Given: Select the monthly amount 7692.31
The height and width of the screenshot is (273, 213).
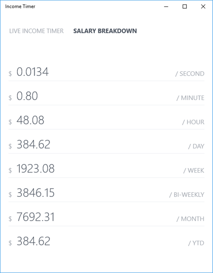Looking at the screenshot, I should tap(35, 217).
